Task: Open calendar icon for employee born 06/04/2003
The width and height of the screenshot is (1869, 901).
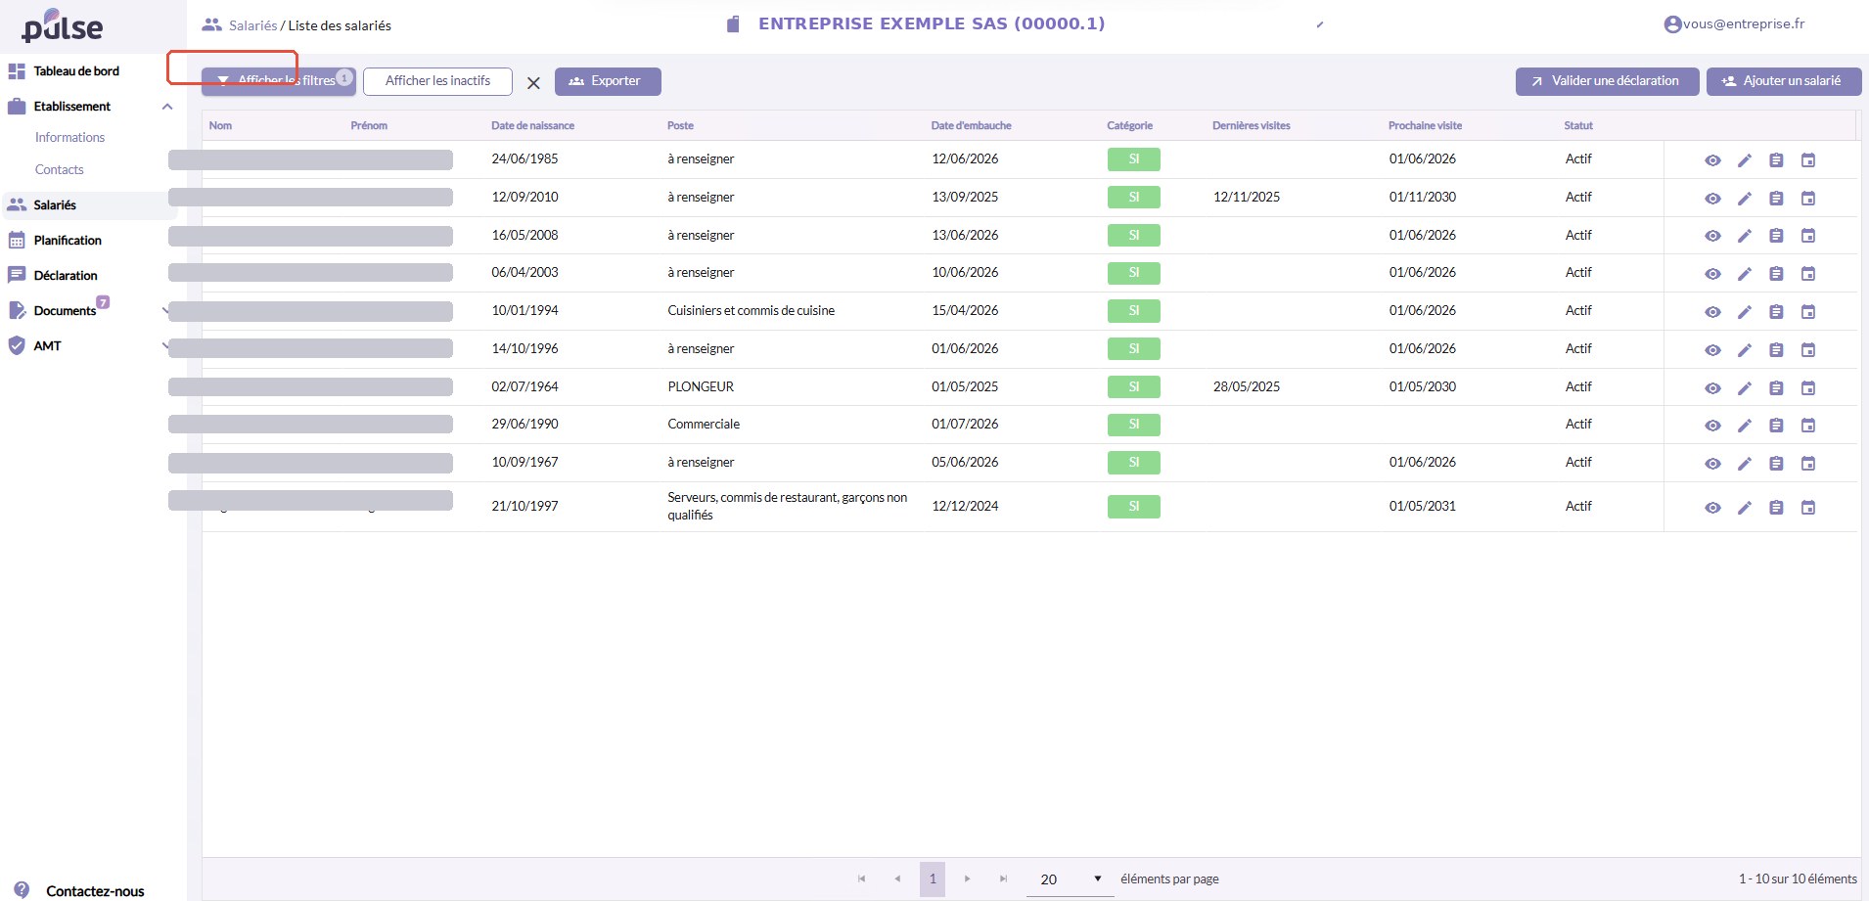Action: [1808, 274]
